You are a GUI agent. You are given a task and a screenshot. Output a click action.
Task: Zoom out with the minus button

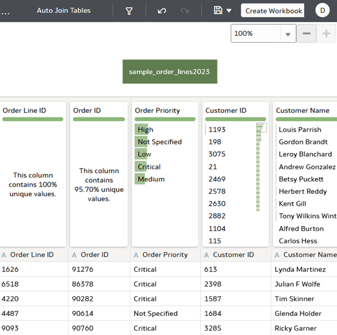tap(306, 34)
